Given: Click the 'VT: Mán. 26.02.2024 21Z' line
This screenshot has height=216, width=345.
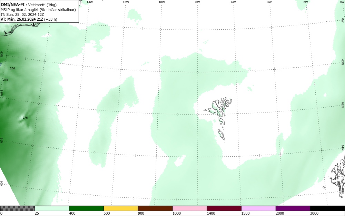Looking at the screenshot, I should [22, 19].
